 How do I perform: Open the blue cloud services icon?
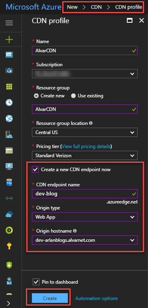pos(9,214)
